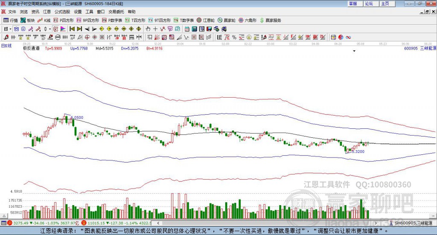Click the 6.0500 high price label on chart
This screenshot has width=437, height=235.
tap(77, 117)
